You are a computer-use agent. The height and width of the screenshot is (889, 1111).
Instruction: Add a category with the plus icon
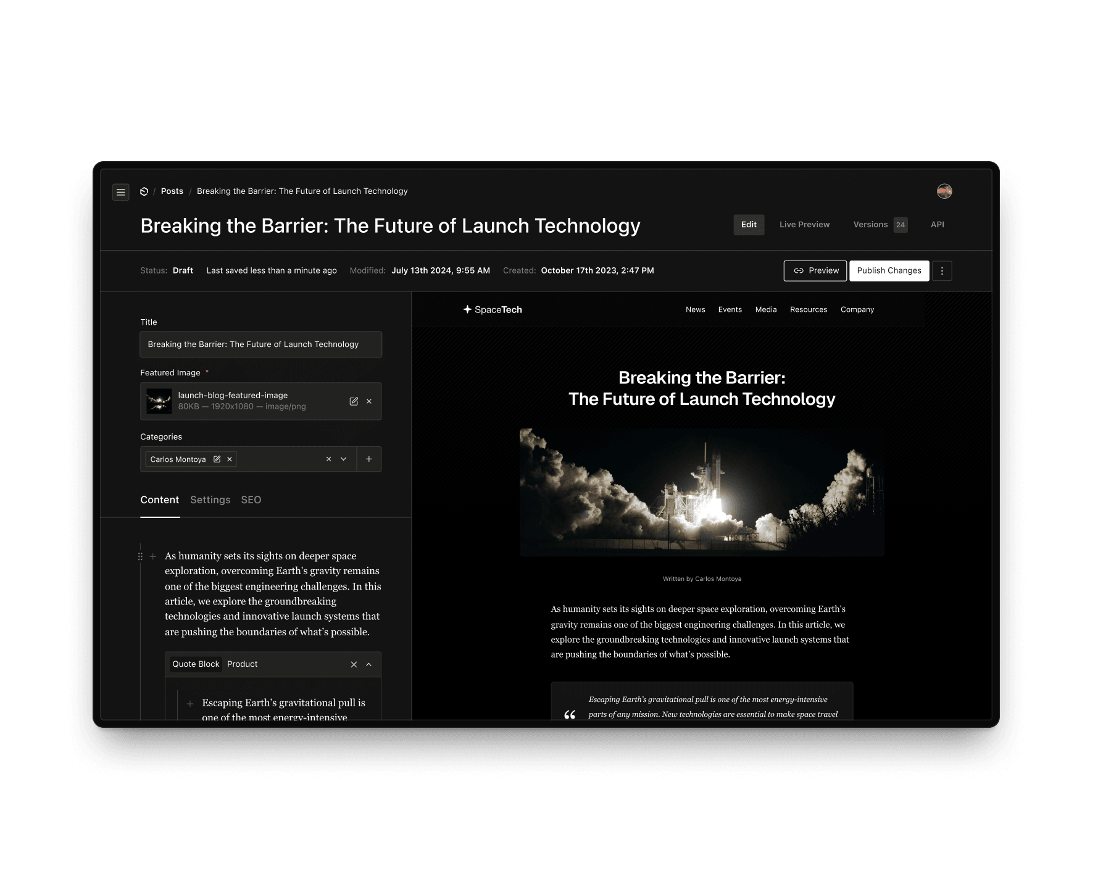pos(368,459)
